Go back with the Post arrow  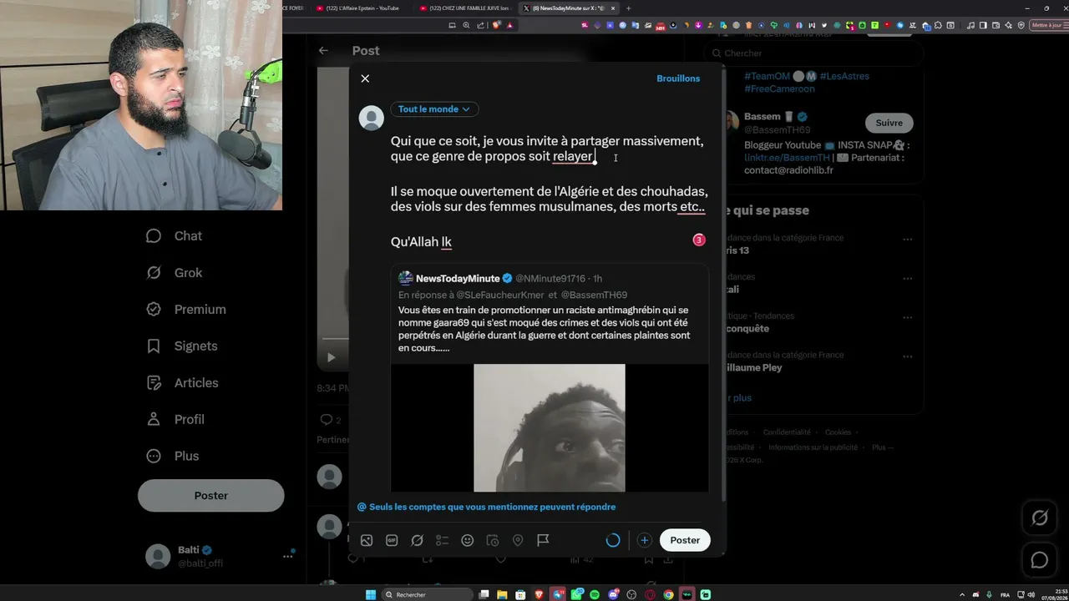coord(323,51)
